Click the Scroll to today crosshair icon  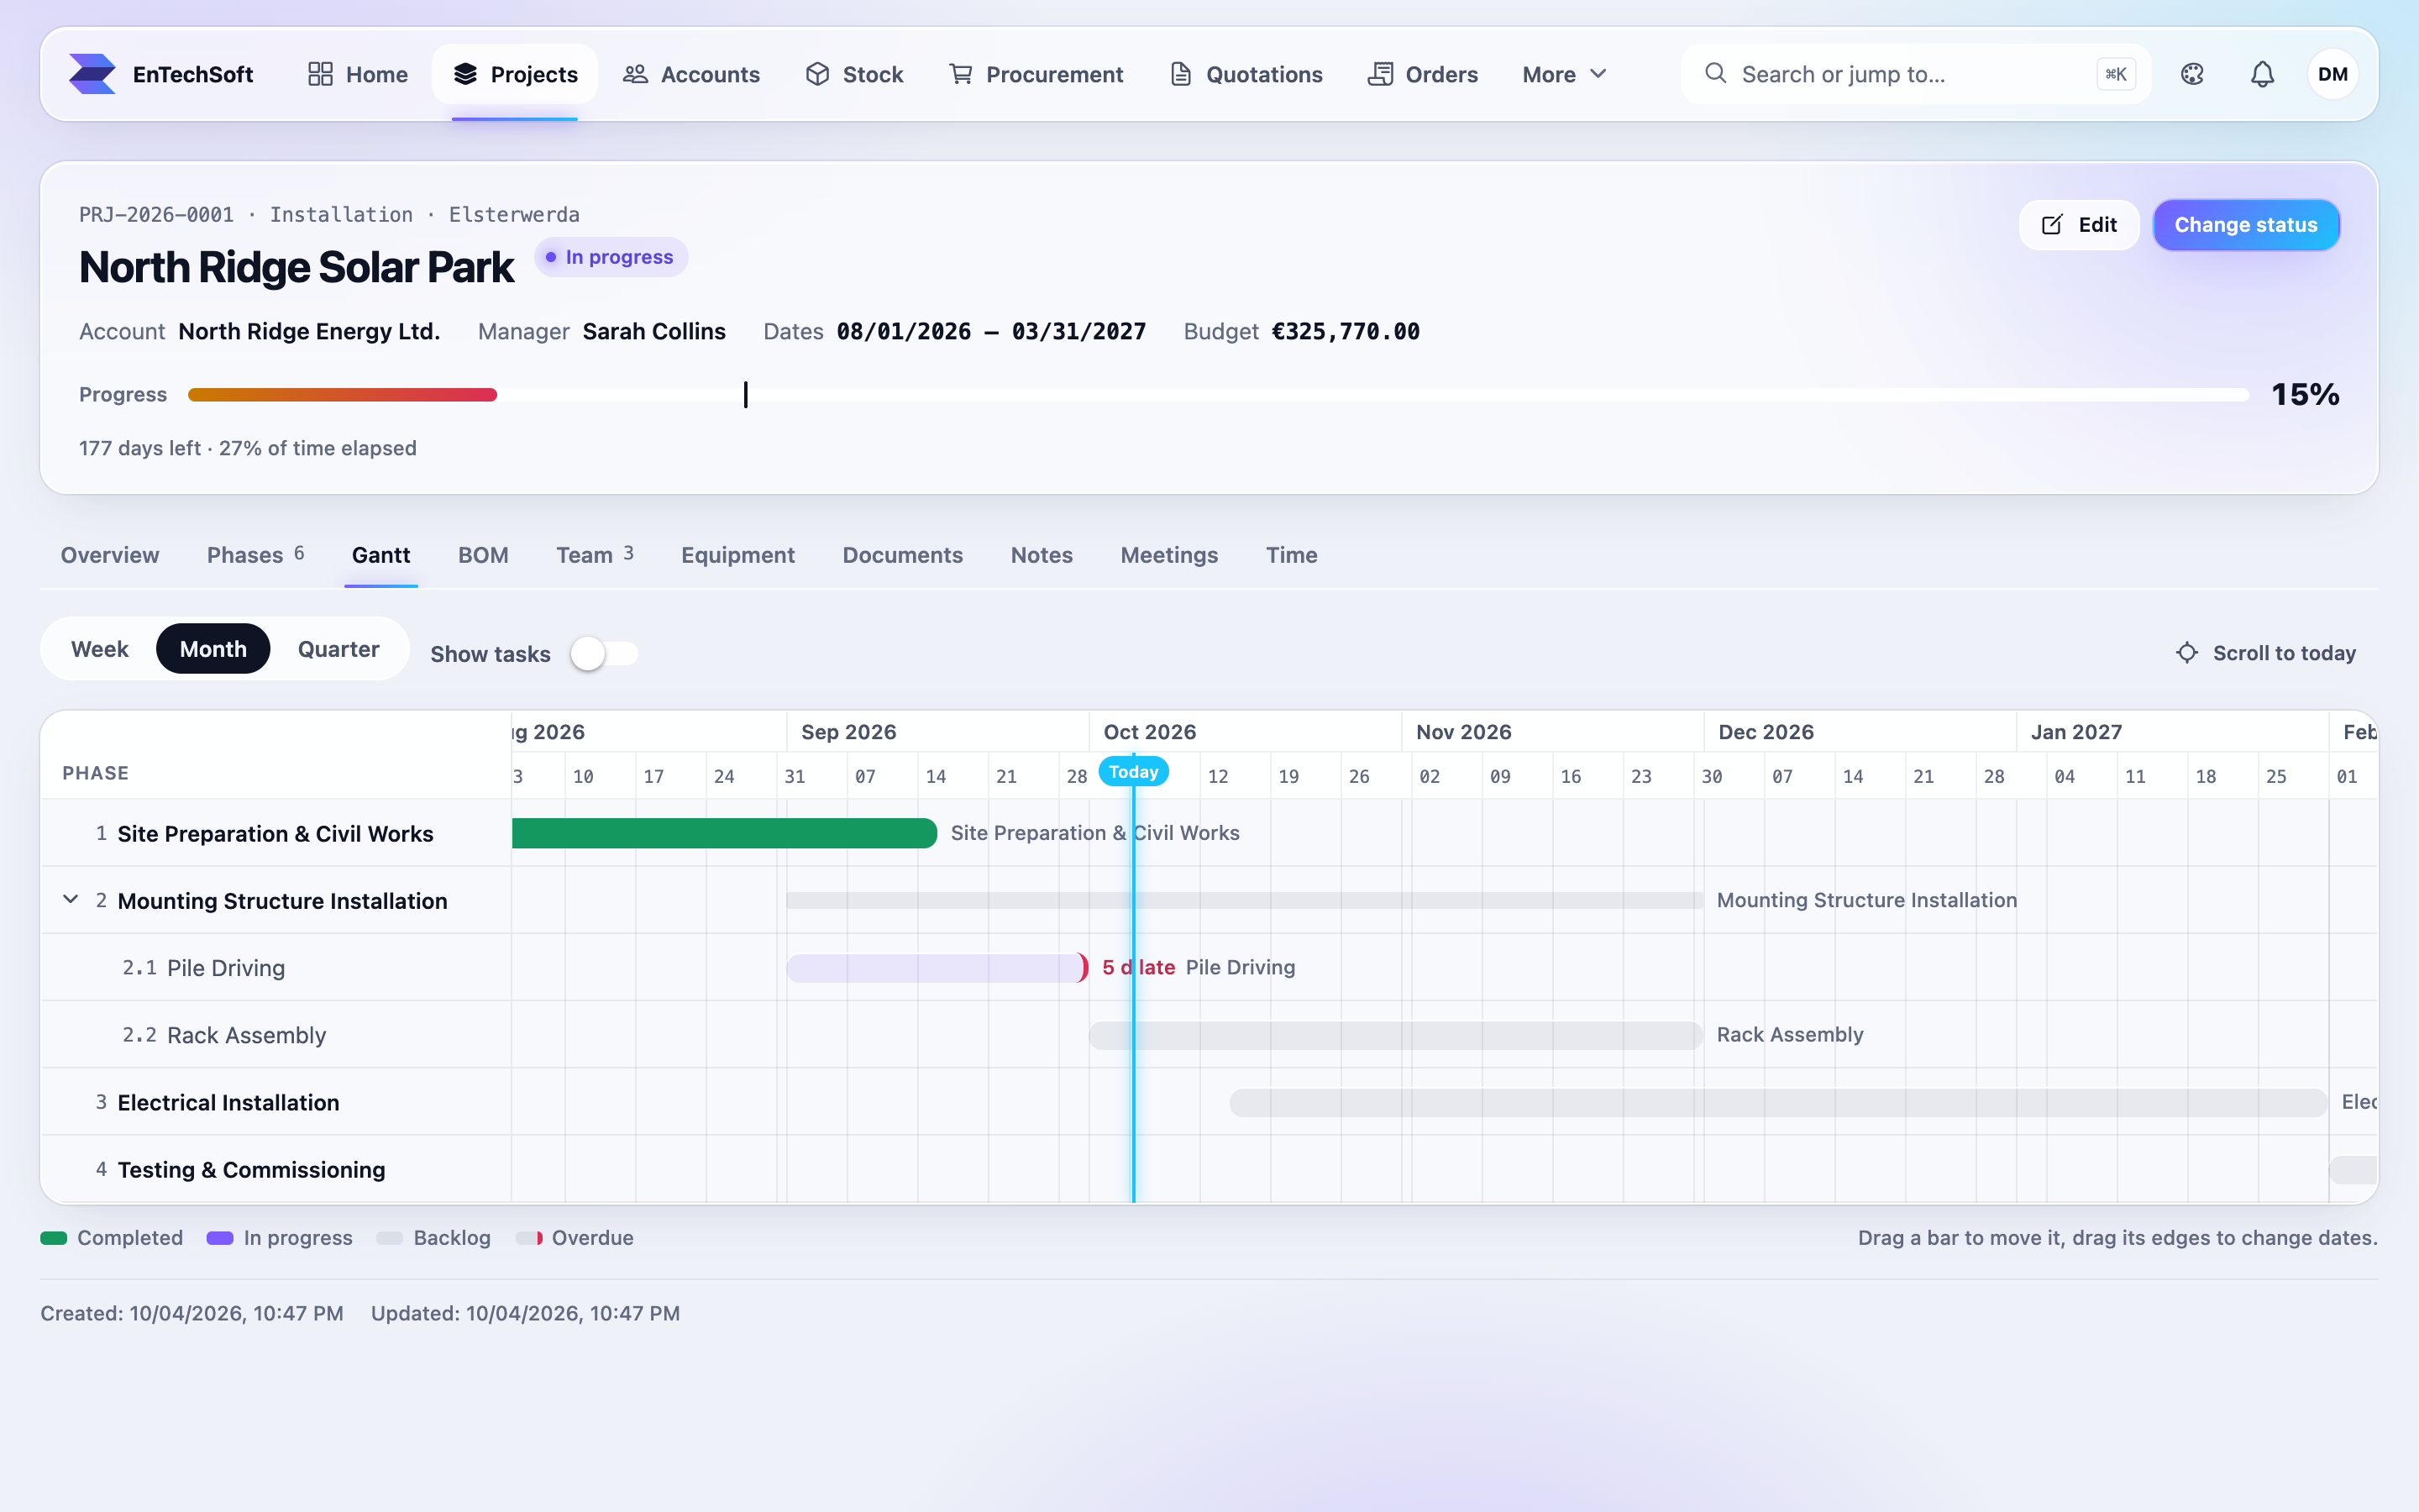click(x=2187, y=652)
